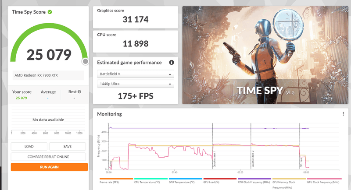Click the SAVE button

click(68, 147)
